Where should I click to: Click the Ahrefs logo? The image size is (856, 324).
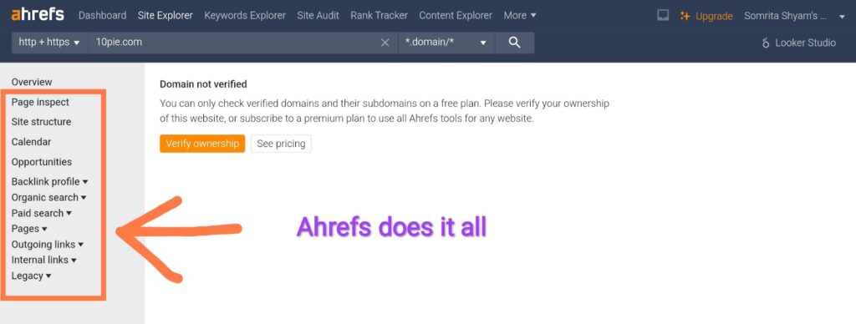[38, 15]
